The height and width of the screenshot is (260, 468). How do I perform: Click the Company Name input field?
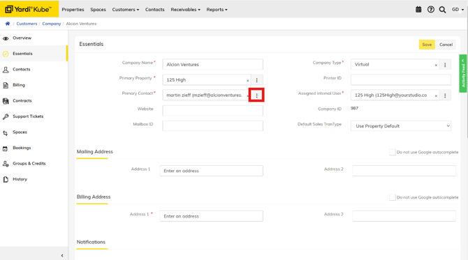[213, 64]
